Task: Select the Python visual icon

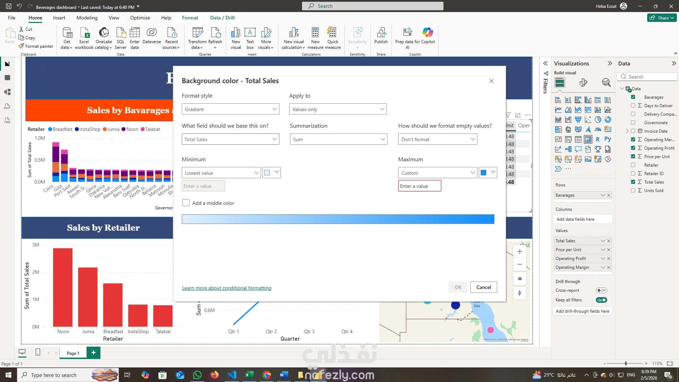Action: click(x=608, y=139)
